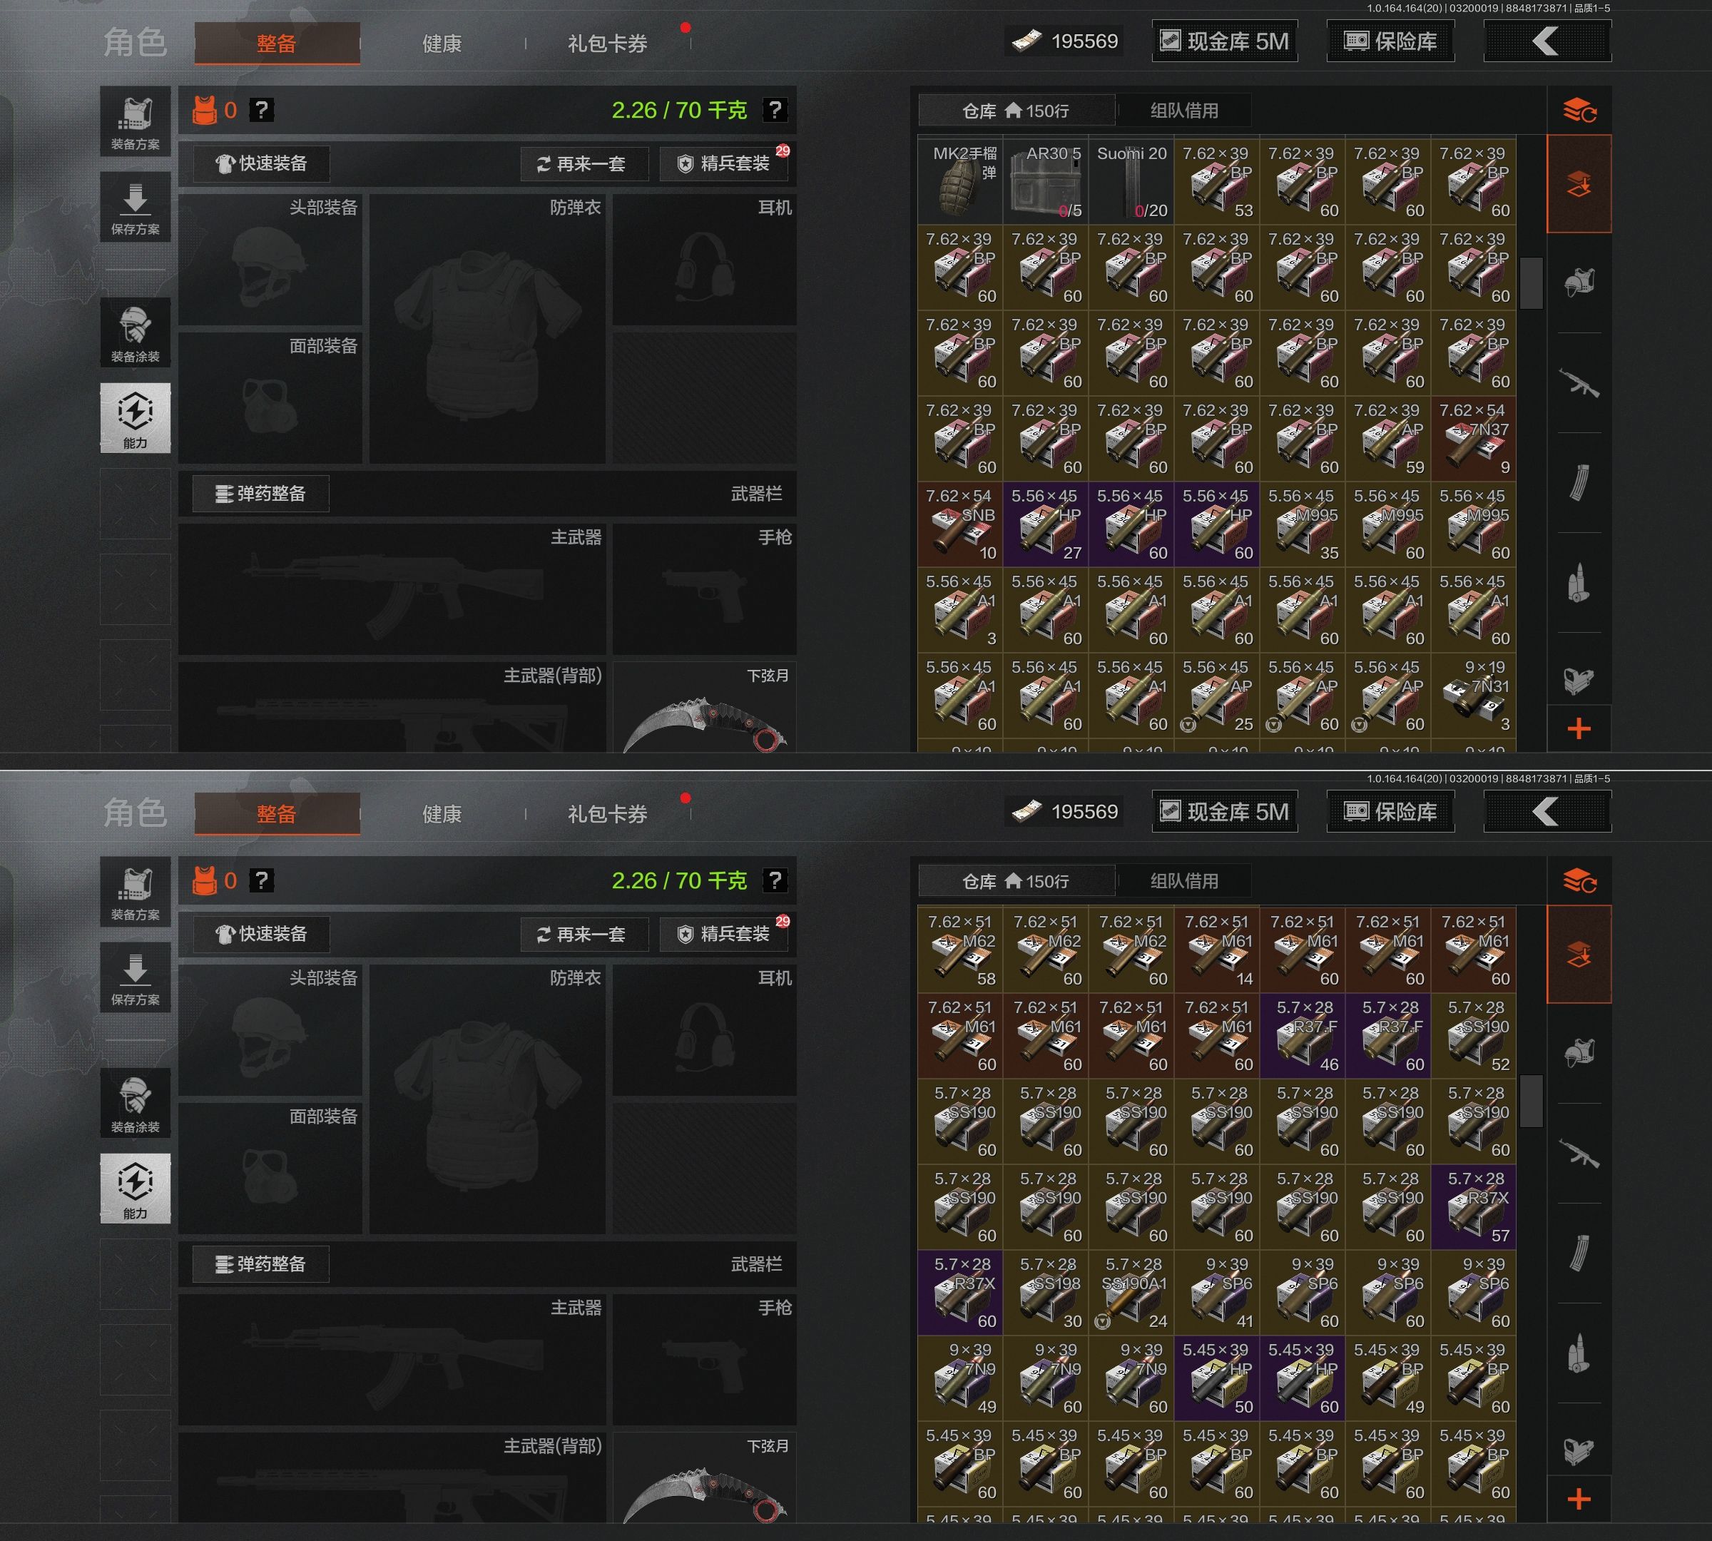Click 弹药整备 button in the lower screen
The height and width of the screenshot is (1541, 1712).
[261, 1264]
